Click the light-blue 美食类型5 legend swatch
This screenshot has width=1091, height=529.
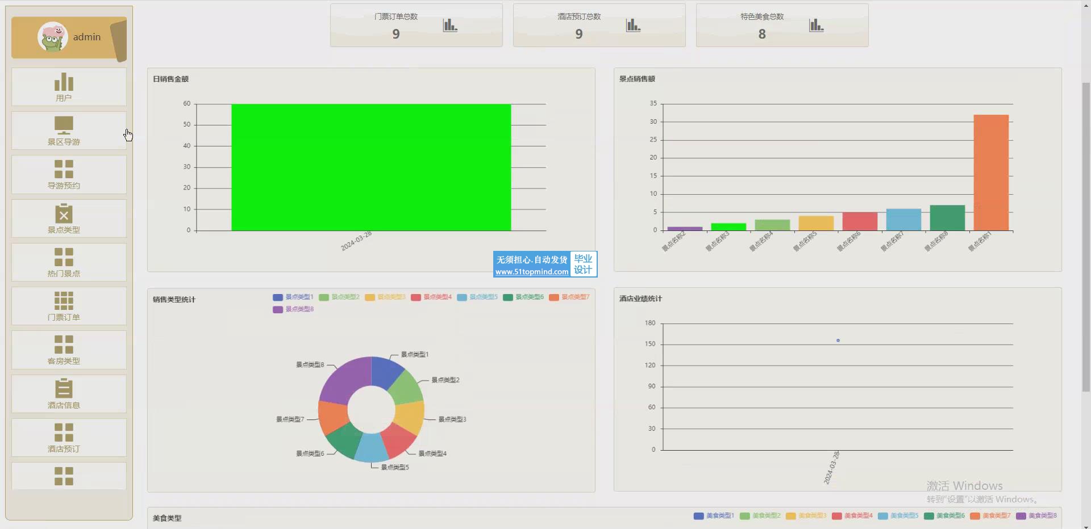pos(883,516)
